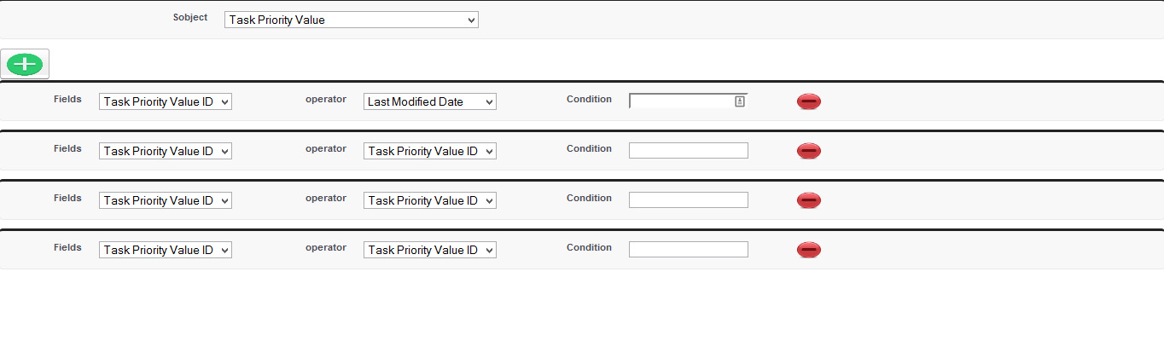Click into the third row's Condition field
The image size is (1164, 341).
[x=688, y=200]
